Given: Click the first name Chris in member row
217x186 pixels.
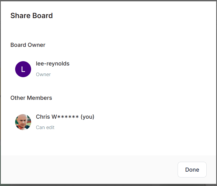Looking at the screenshot, I should coord(43,117).
